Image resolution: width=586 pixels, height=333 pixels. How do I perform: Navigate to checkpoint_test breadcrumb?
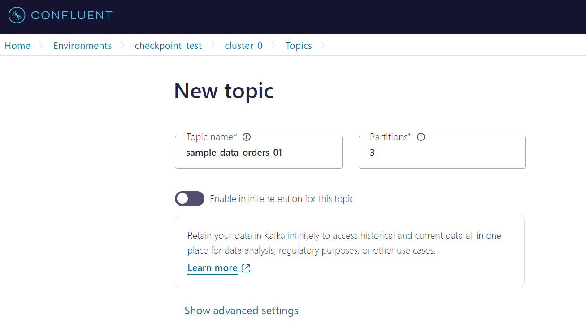tap(168, 46)
